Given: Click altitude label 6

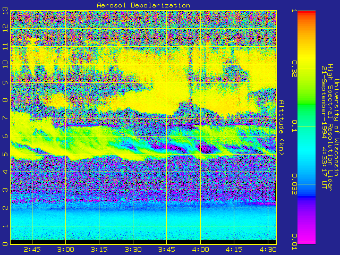Looking at the screenshot, I should point(5,136).
